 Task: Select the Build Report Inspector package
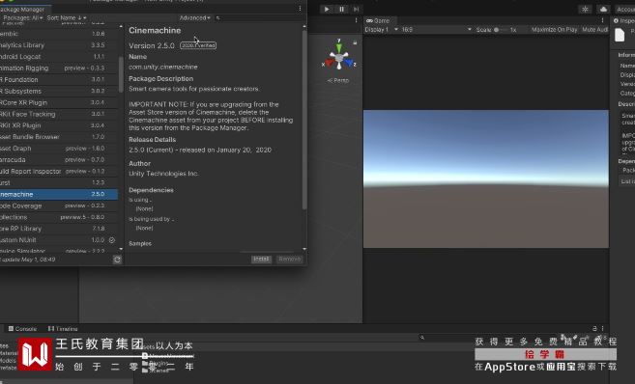tap(59, 172)
